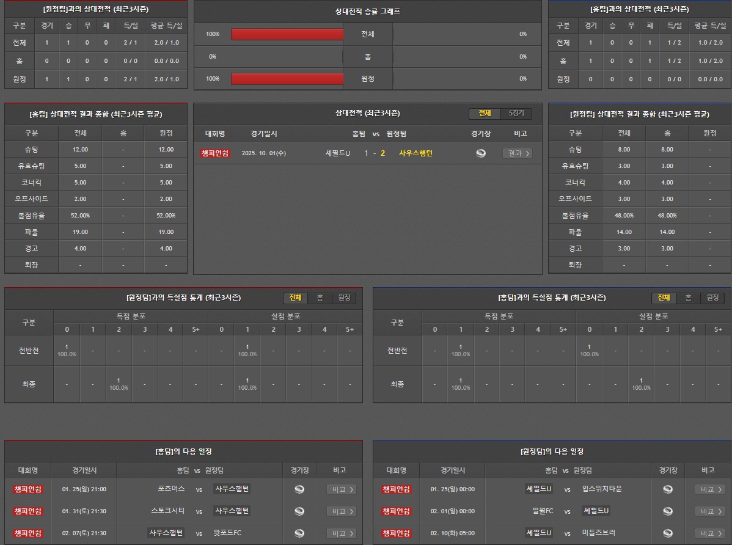Select 원정 tab in left goal statistics panel

tap(344, 298)
